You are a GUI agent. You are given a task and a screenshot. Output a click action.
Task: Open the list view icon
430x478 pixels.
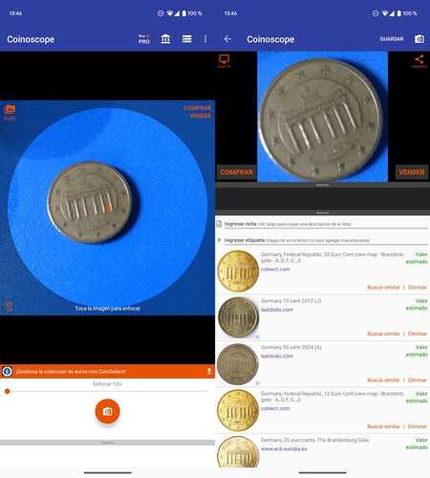(x=186, y=39)
